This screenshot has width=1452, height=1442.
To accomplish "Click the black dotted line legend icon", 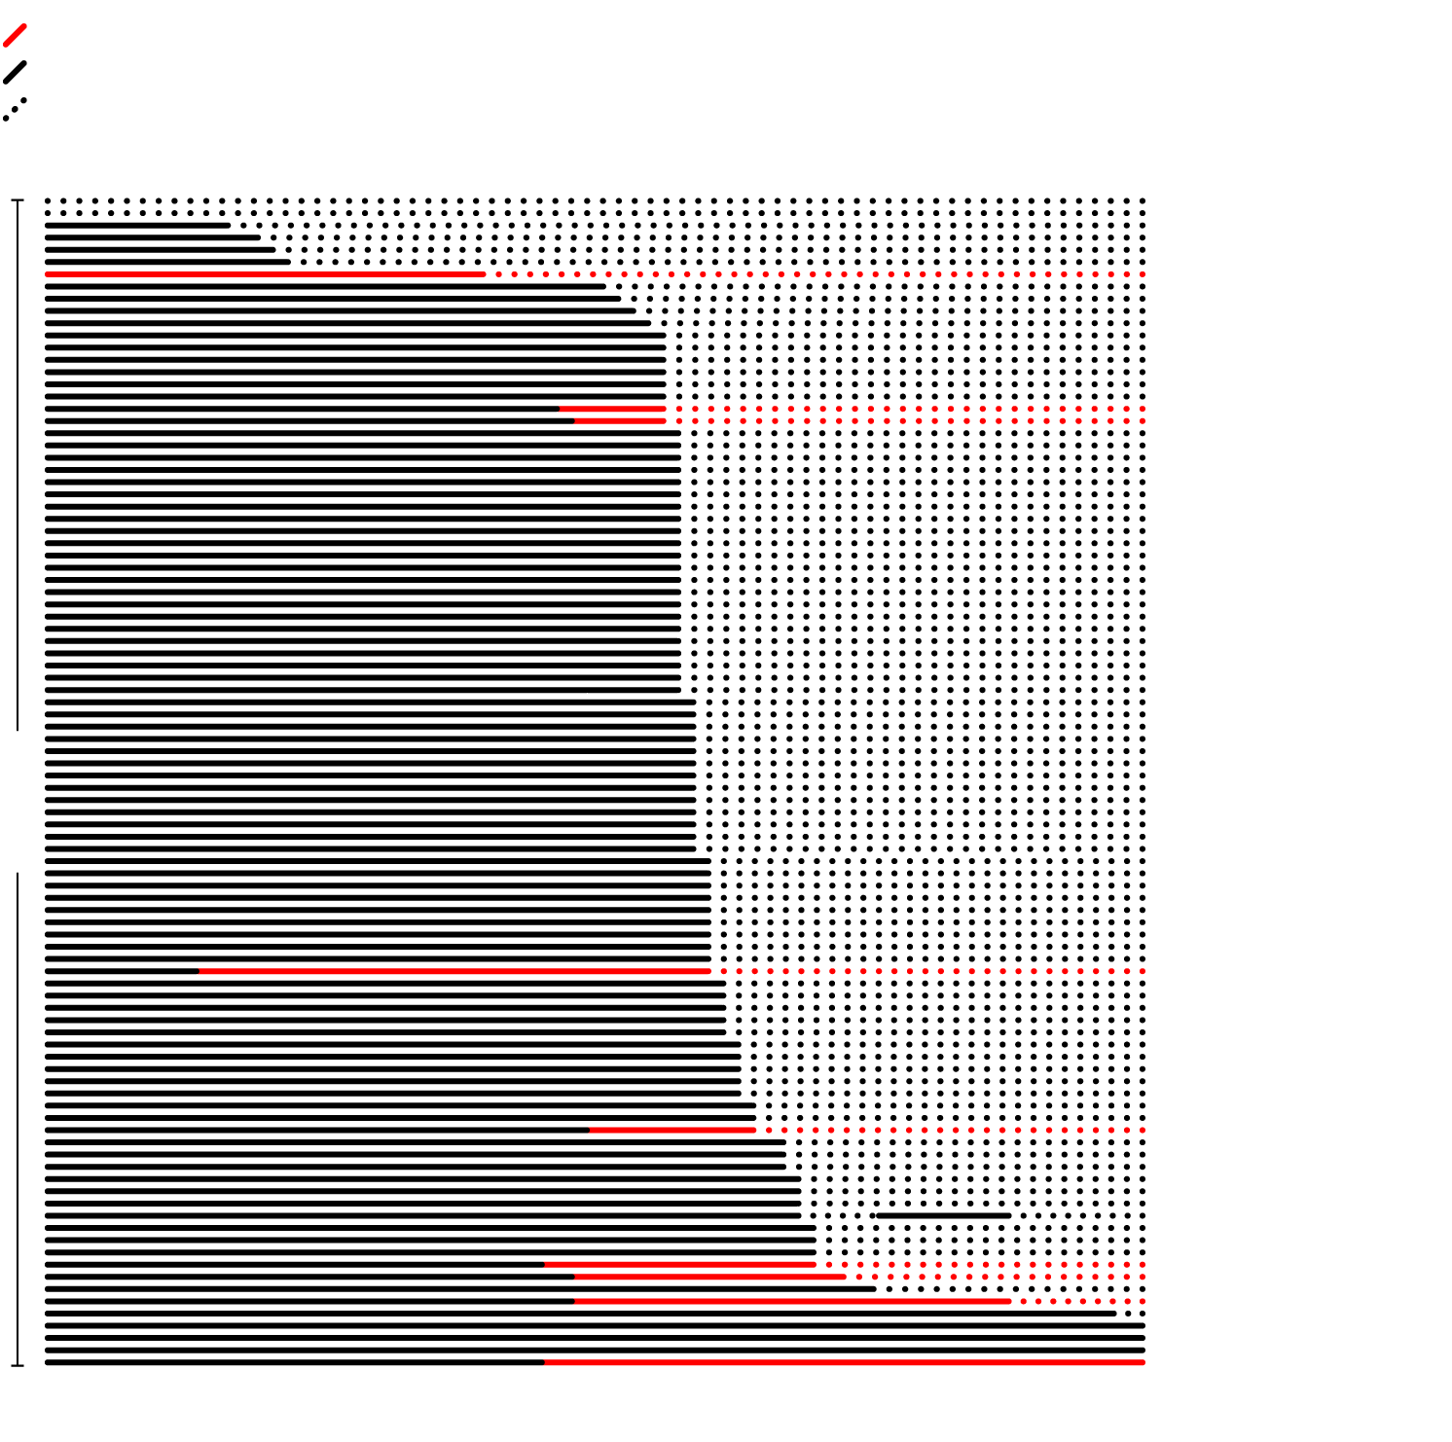I will tap(15, 109).
